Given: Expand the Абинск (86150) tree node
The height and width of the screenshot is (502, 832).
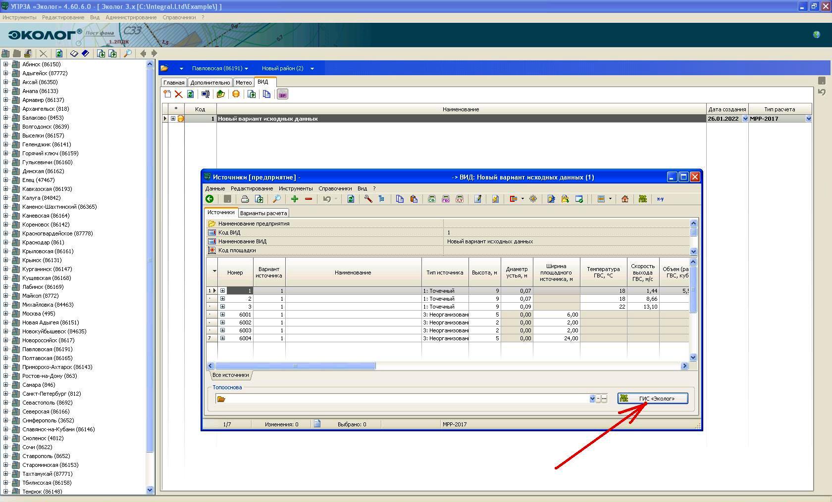Looking at the screenshot, I should 6,64.
